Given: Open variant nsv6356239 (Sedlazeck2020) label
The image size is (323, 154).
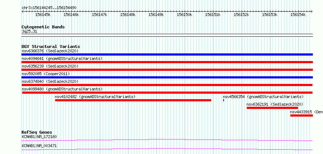Looking at the screenshot, I should [50, 66].
